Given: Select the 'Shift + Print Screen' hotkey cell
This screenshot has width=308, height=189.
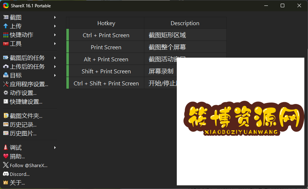Looking at the screenshot, I should [x=106, y=71].
